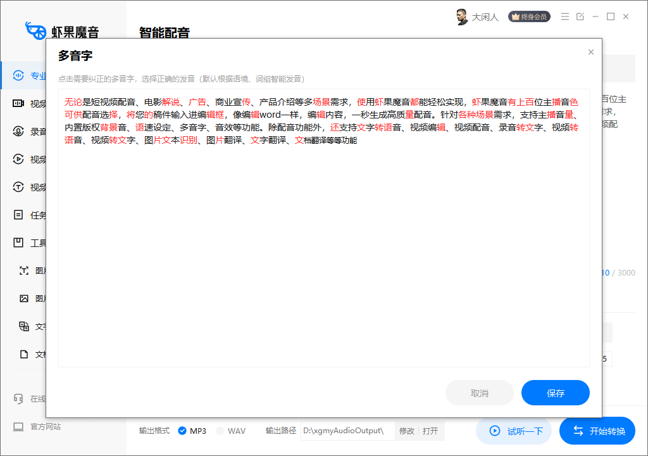Screen dimensions: 648x456
Task: Click the video play sidebar icon
Action: click(18, 159)
